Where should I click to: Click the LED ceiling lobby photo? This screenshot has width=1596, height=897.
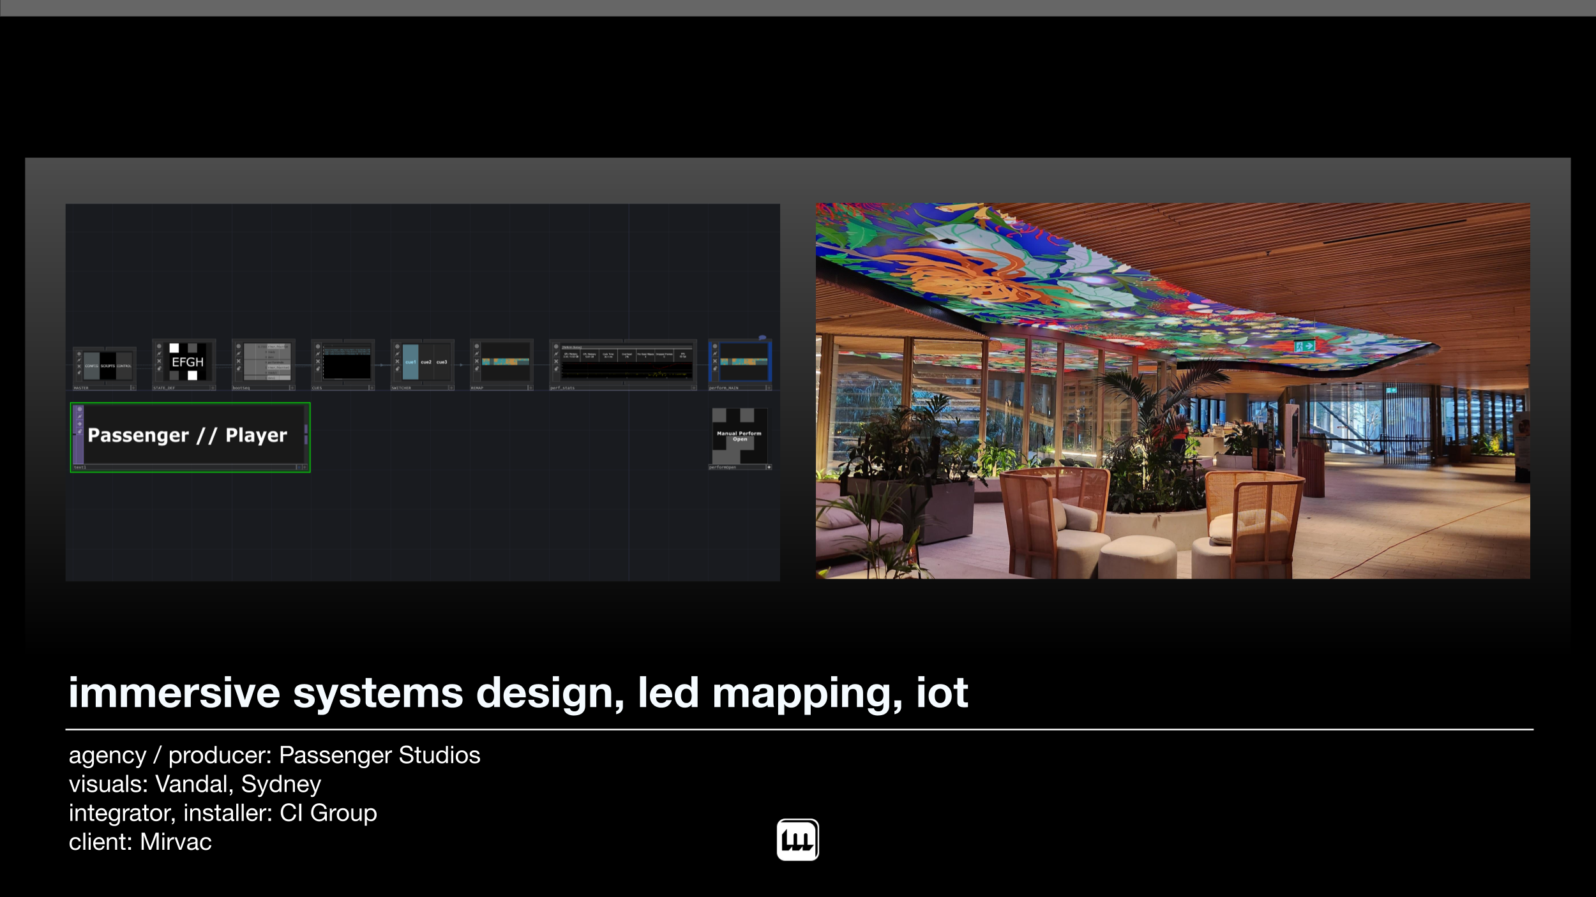(1172, 390)
